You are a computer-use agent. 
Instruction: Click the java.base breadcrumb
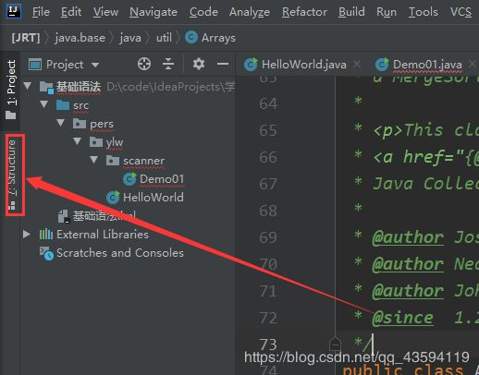pyautogui.click(x=80, y=38)
